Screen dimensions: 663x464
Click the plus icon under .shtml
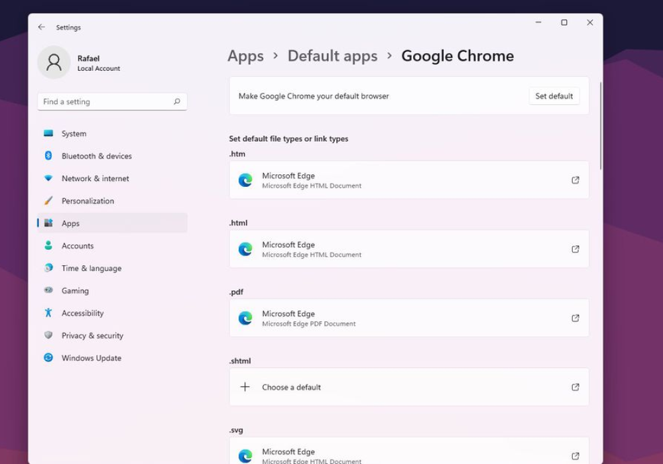(245, 386)
